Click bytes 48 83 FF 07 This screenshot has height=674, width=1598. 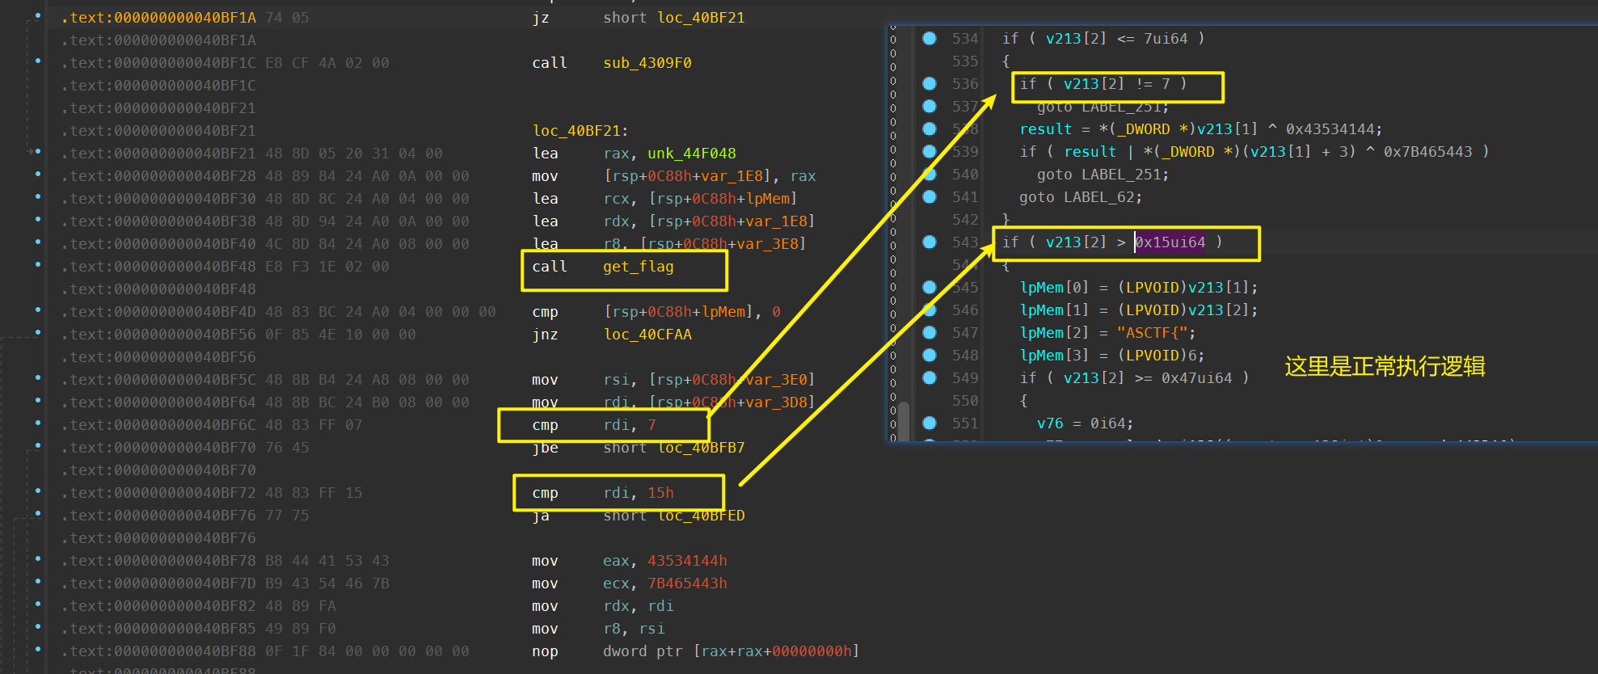pos(314,425)
